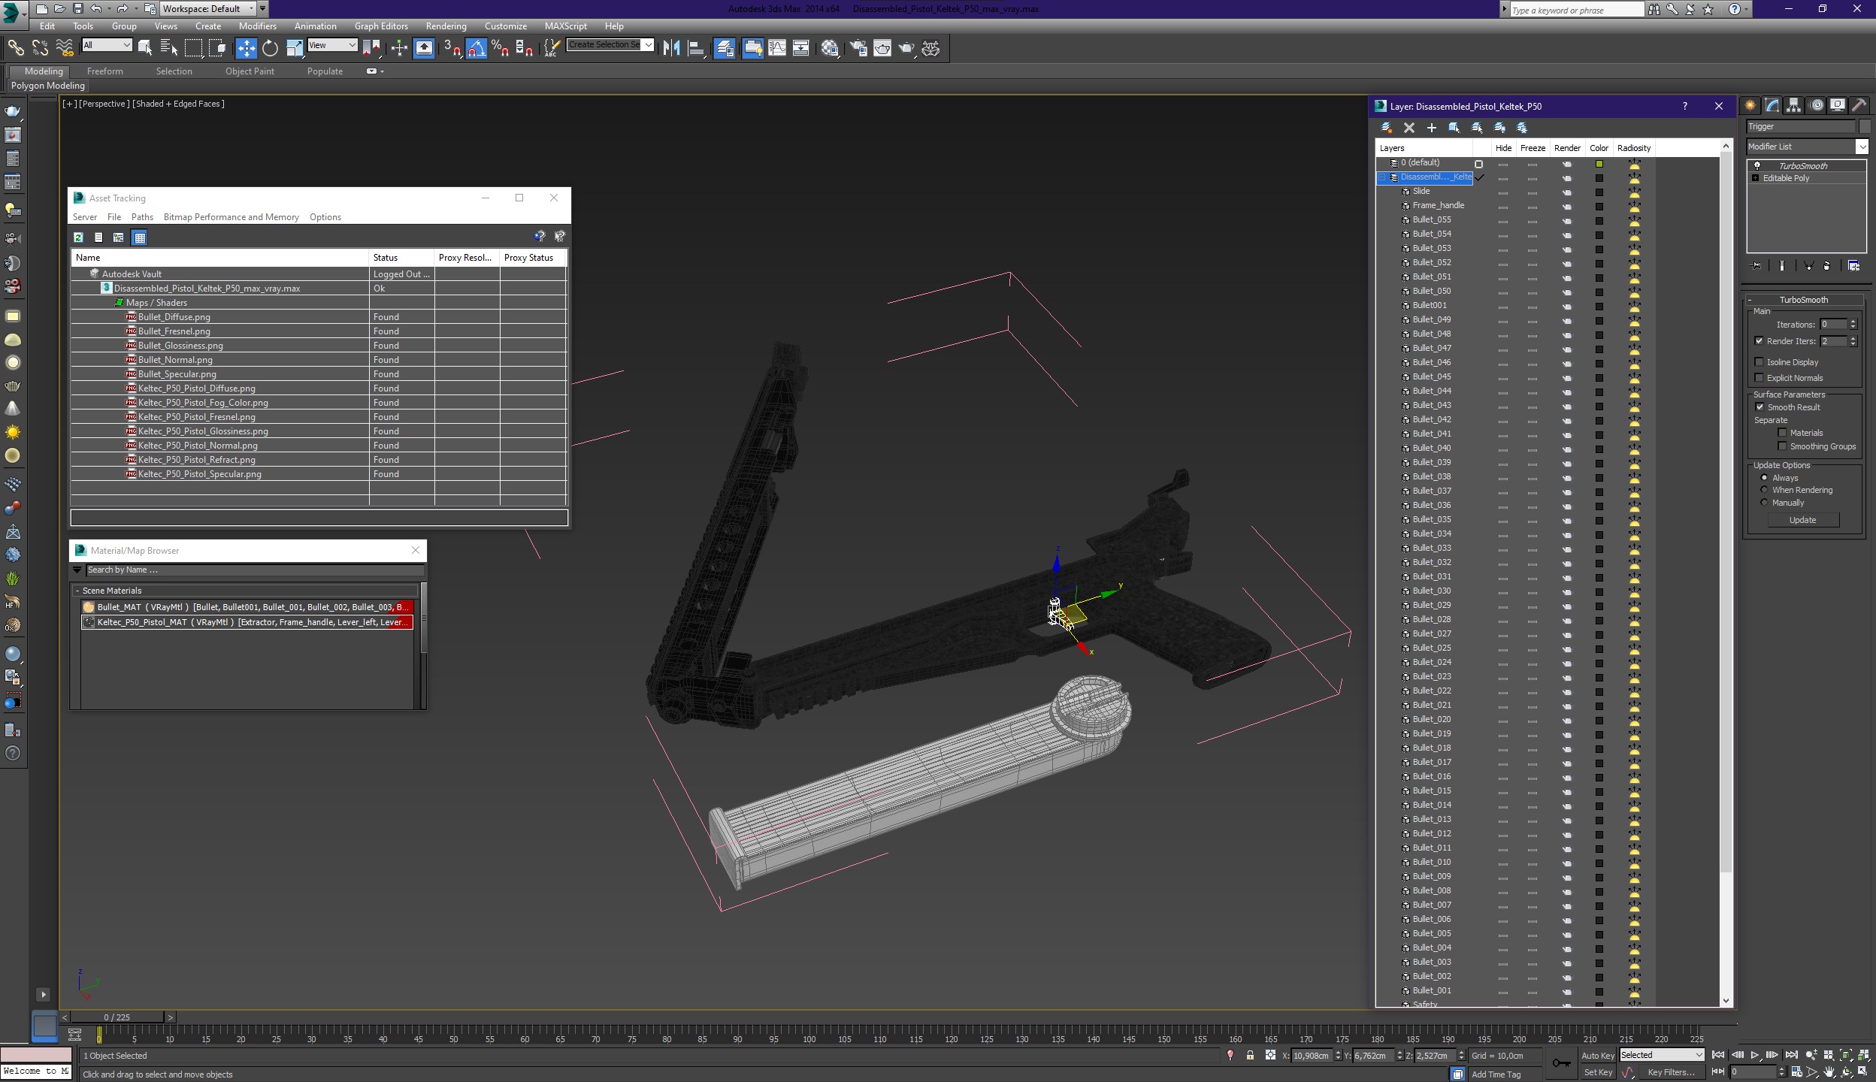1876x1082 pixels.
Task: Open the Render Setup icon
Action: point(858,48)
